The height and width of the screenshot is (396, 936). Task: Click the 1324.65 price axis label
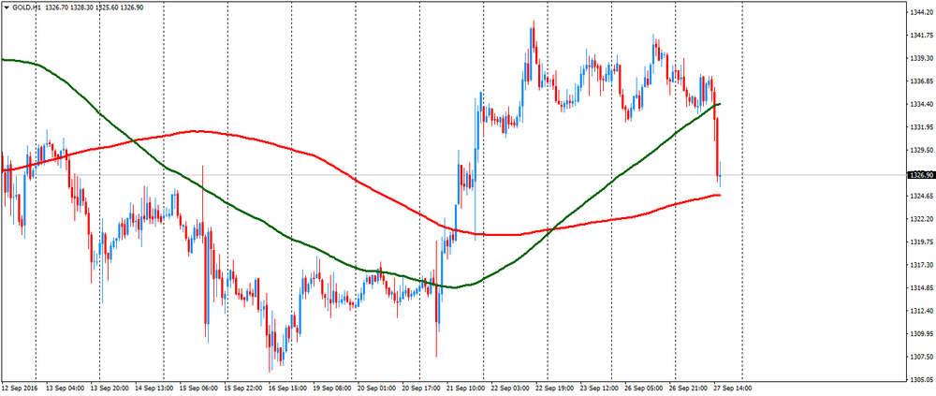pyautogui.click(x=922, y=197)
